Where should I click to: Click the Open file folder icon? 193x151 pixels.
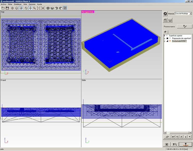3,8
